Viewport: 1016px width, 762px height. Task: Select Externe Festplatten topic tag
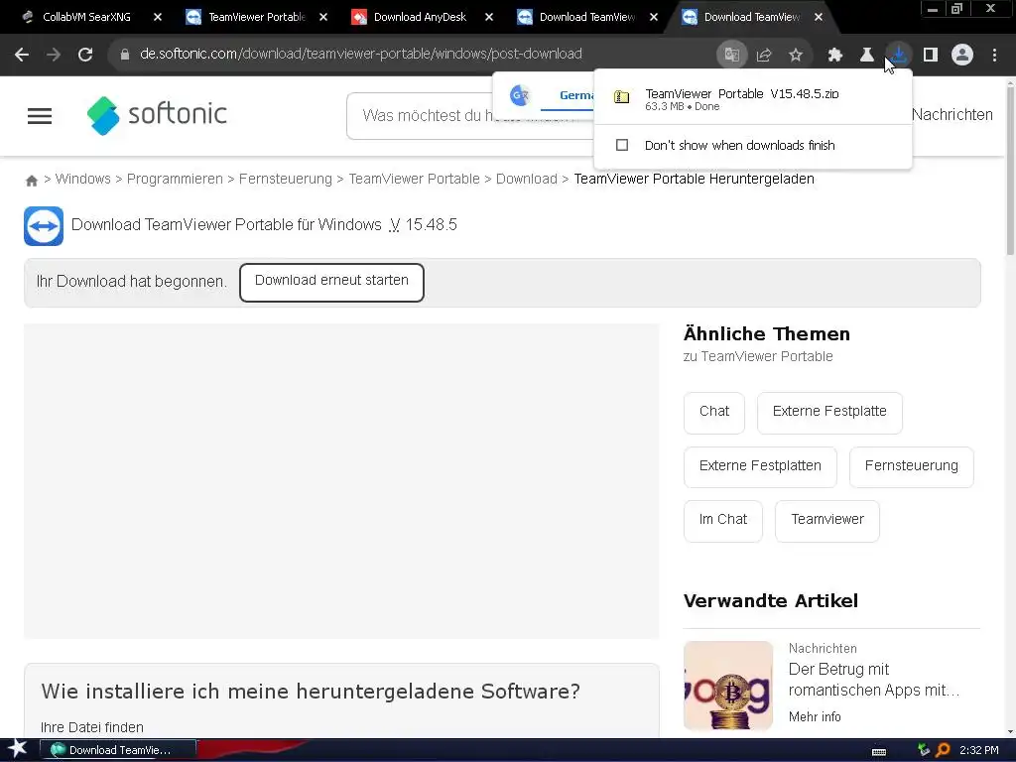[x=760, y=466]
